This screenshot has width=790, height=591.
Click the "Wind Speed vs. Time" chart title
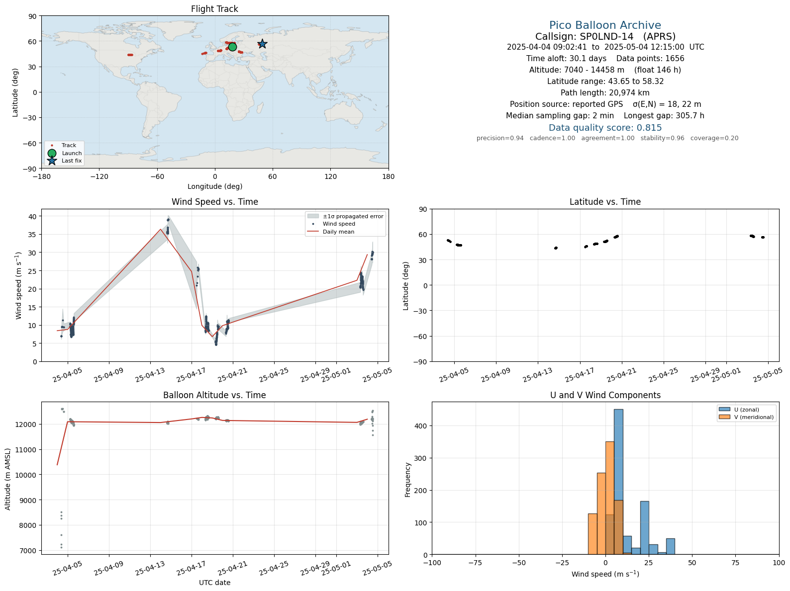click(x=214, y=202)
